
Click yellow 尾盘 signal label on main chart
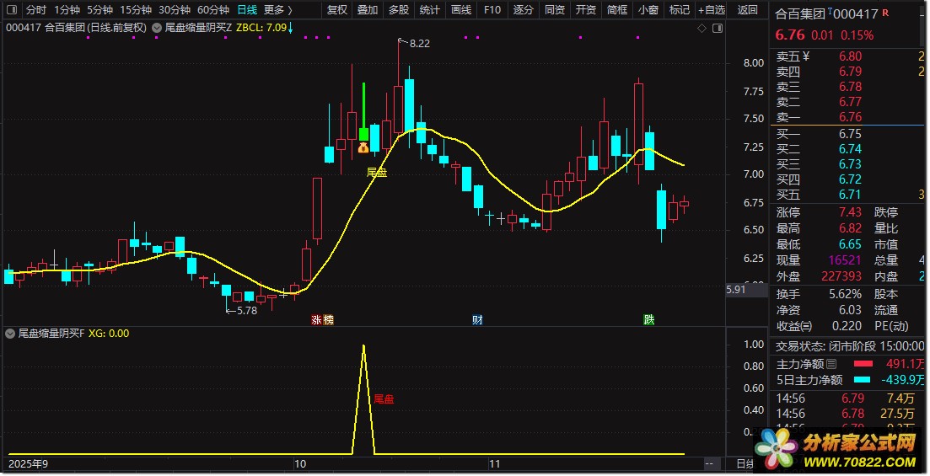pyautogui.click(x=377, y=173)
